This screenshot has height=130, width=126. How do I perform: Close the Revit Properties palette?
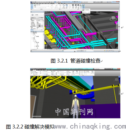click(43, 12)
